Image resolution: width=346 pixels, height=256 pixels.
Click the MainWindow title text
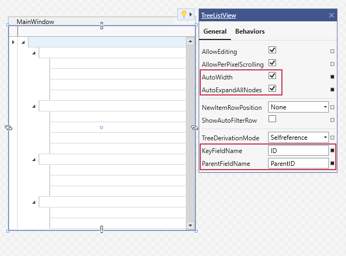pos(35,22)
